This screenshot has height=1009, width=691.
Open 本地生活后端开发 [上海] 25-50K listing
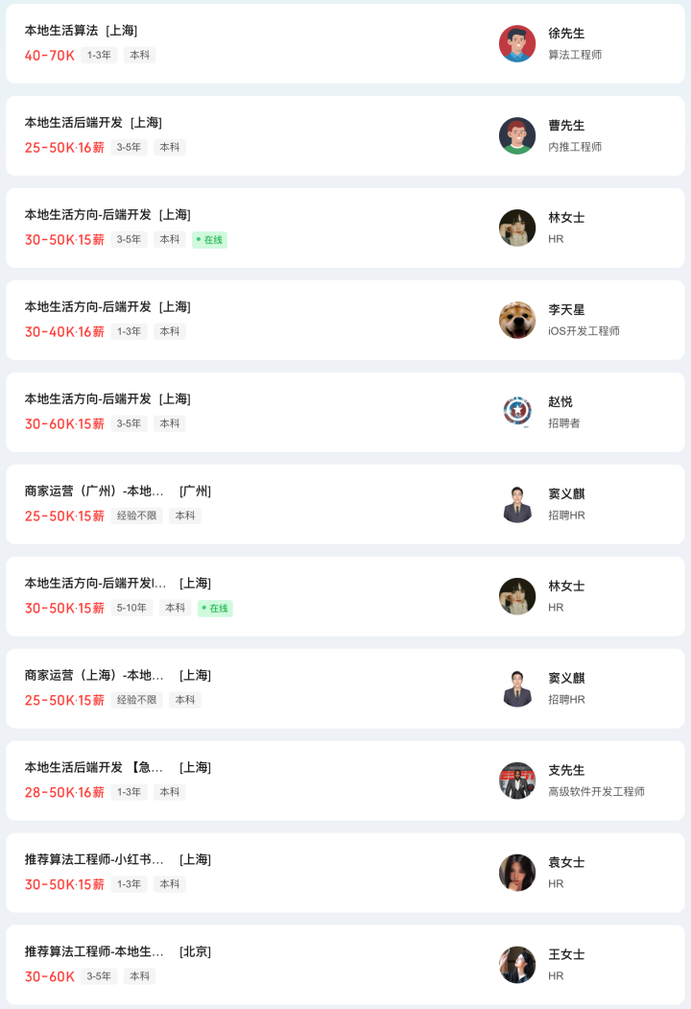tap(92, 123)
